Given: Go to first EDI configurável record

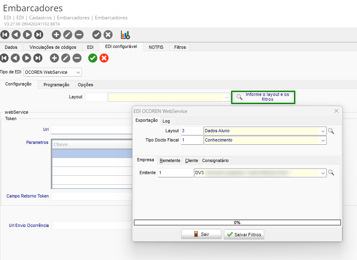Looking at the screenshot, I should [4, 58].
